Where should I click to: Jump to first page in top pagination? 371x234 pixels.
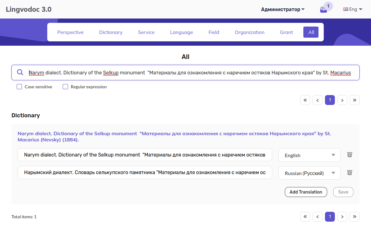[x=305, y=100]
